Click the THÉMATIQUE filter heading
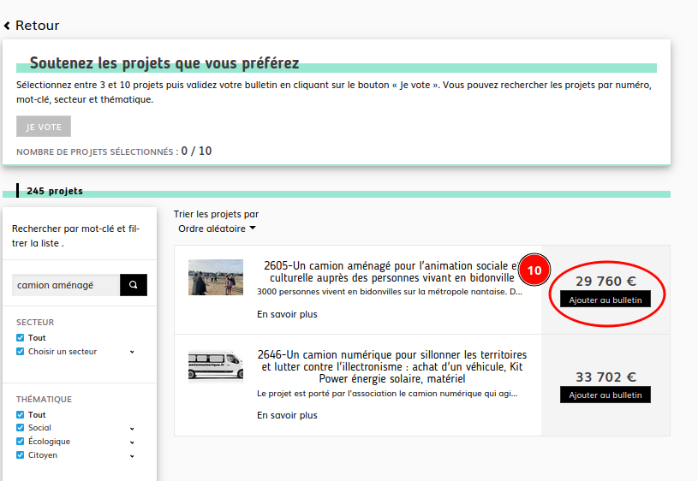This screenshot has width=698, height=481. (x=44, y=399)
